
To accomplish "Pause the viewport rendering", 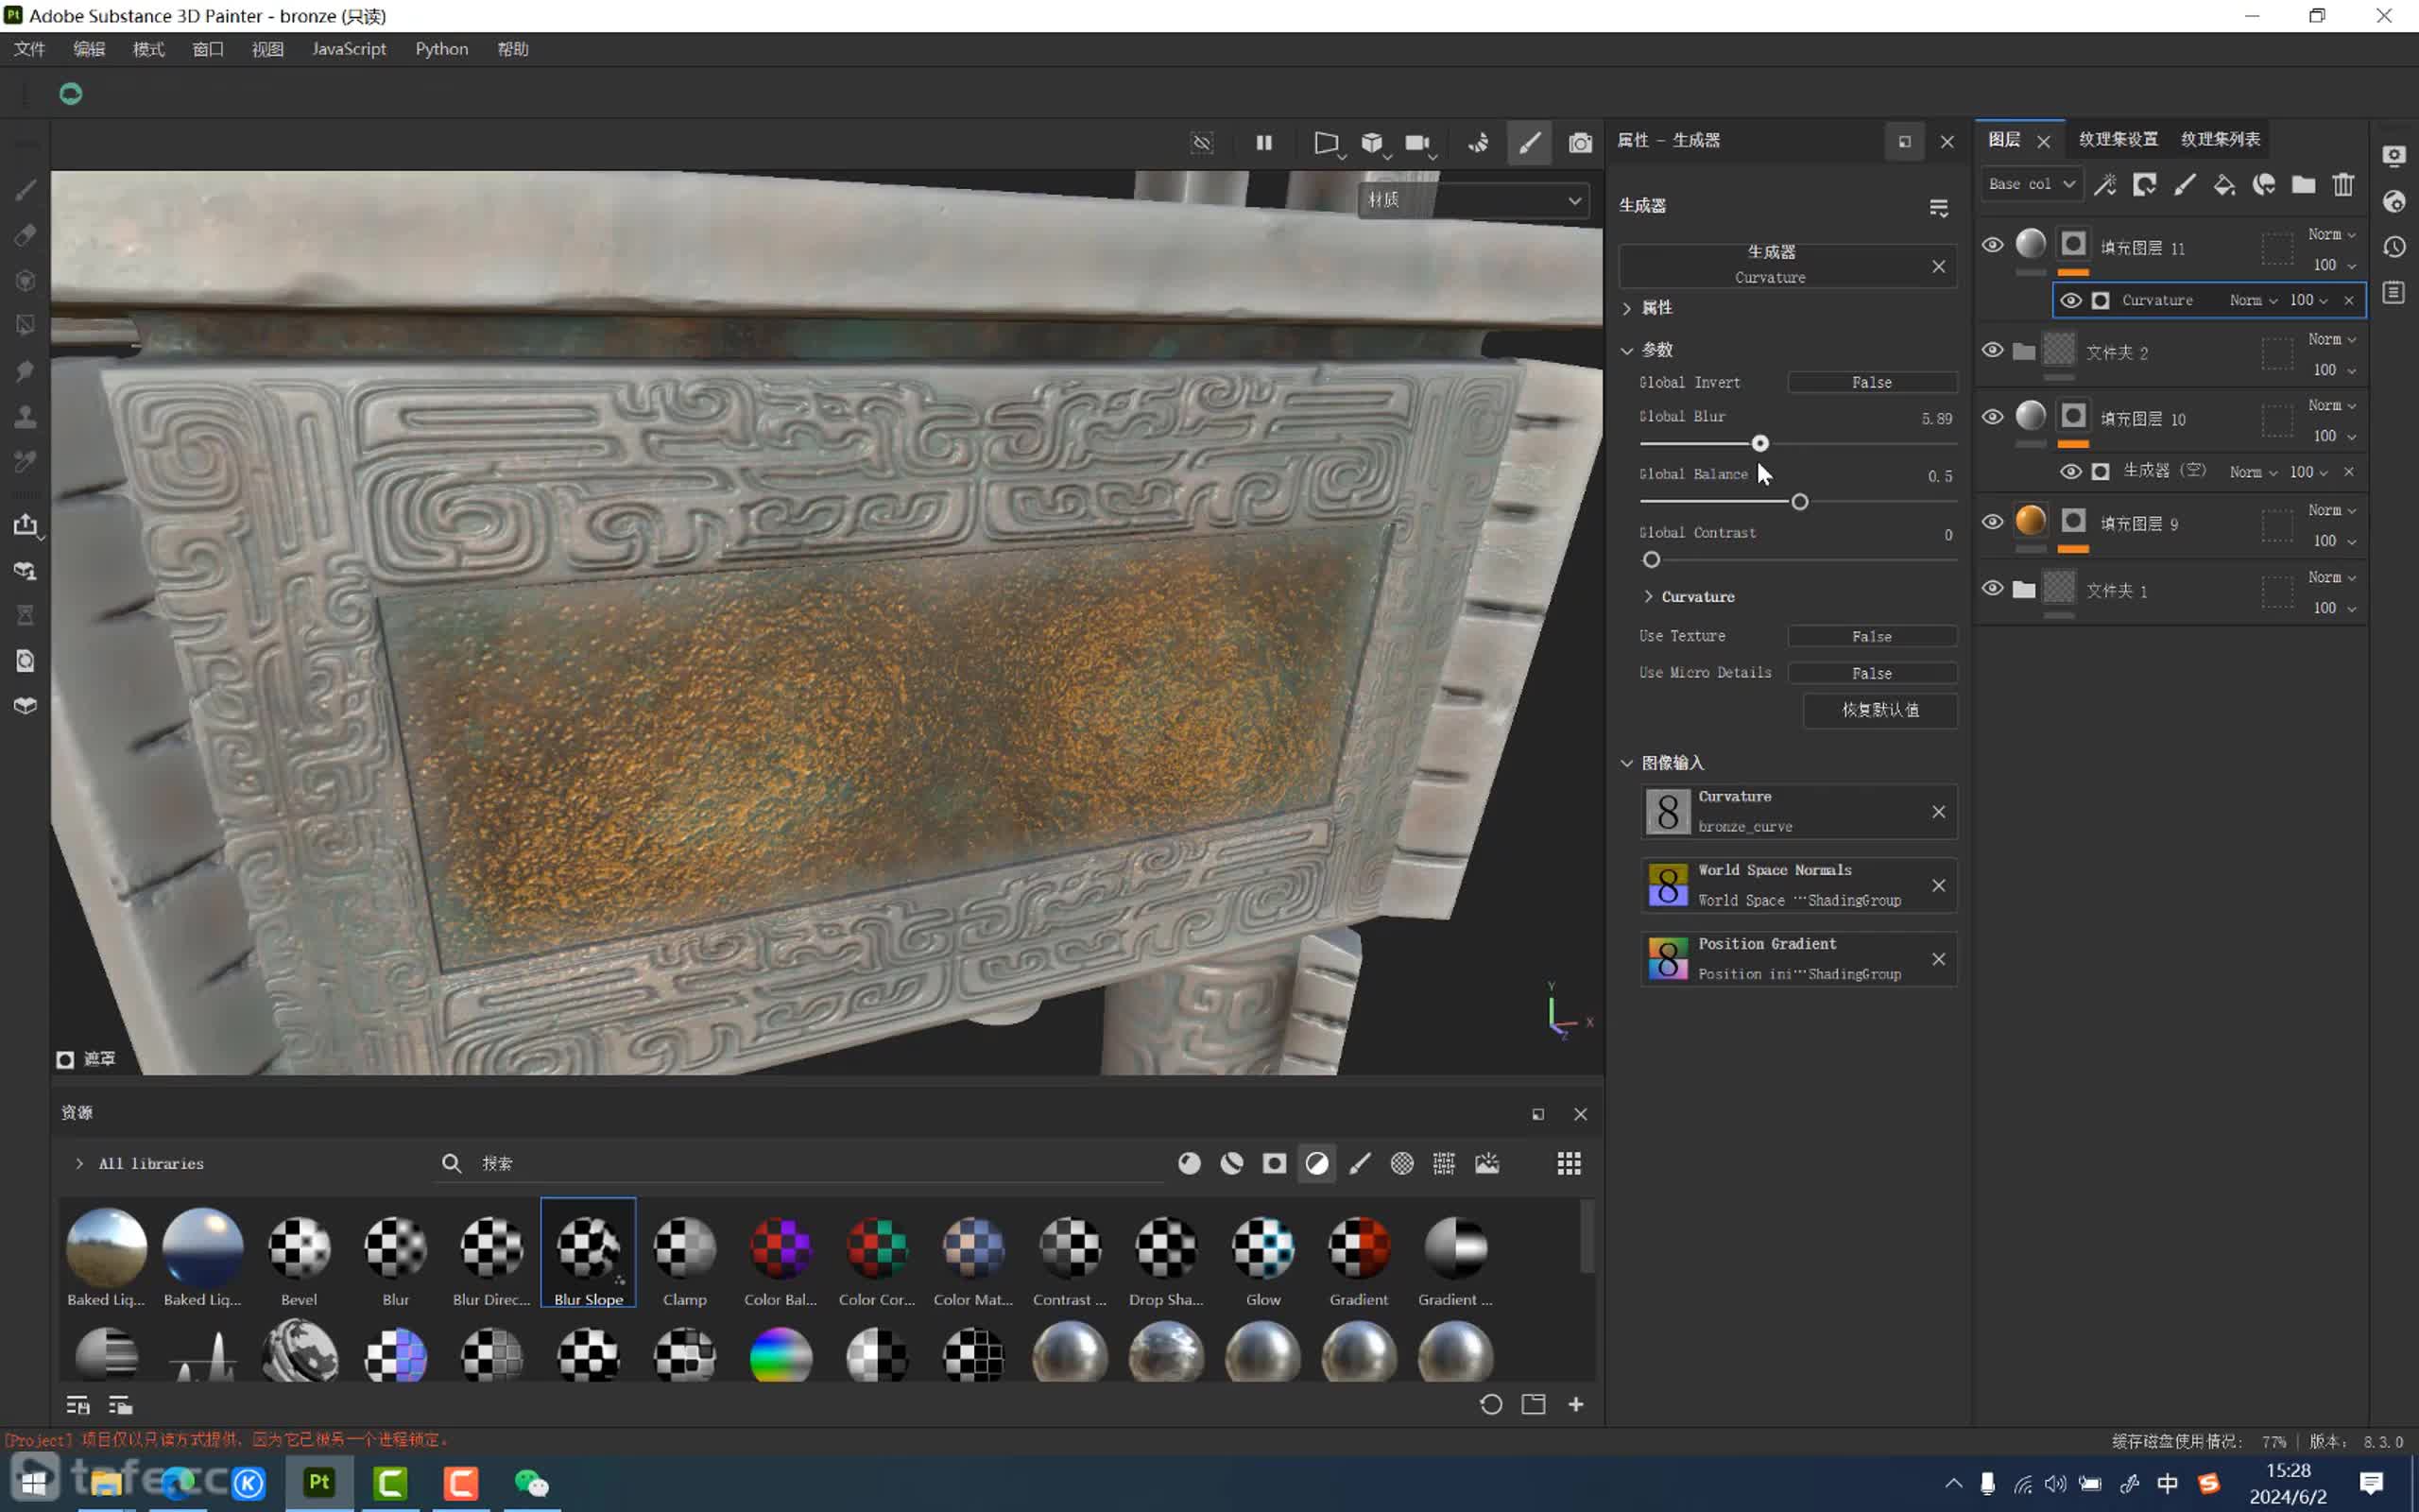I will click(1264, 143).
